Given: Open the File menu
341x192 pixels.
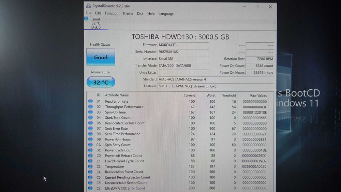Looking at the screenshot, I should click(x=88, y=13).
